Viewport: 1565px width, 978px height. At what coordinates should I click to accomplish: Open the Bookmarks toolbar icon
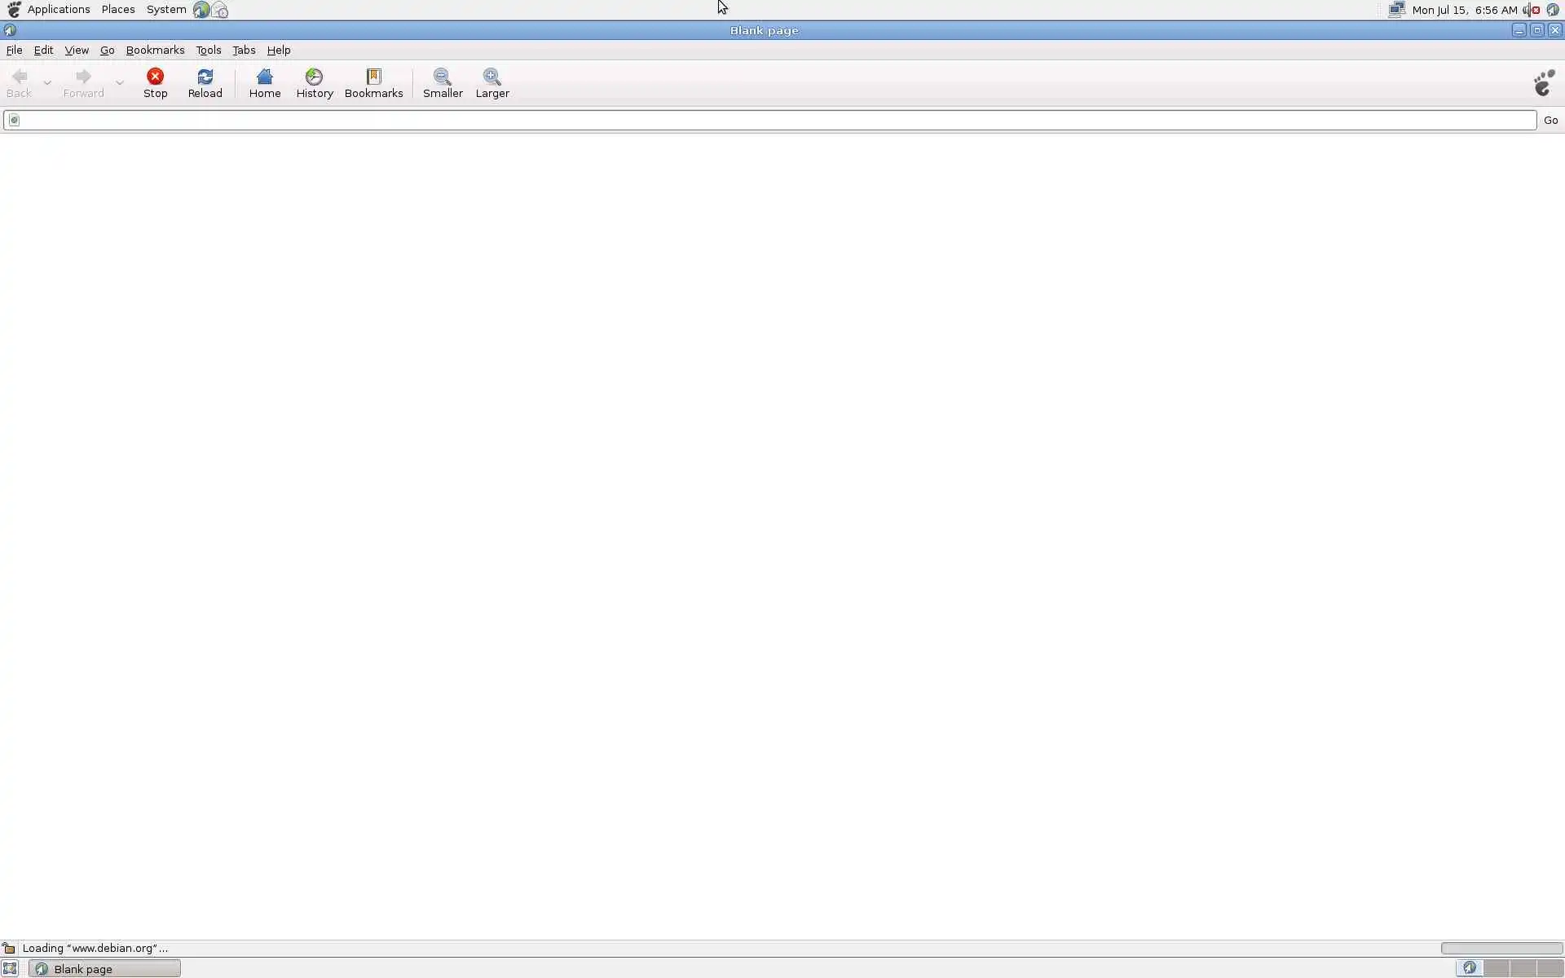[373, 83]
